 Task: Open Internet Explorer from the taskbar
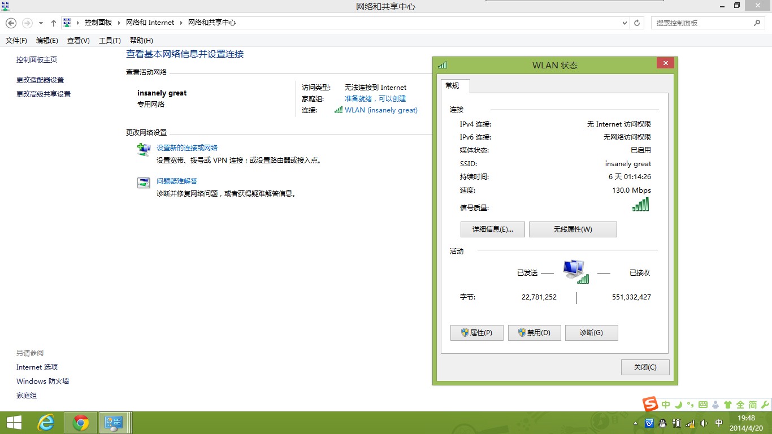coord(46,422)
